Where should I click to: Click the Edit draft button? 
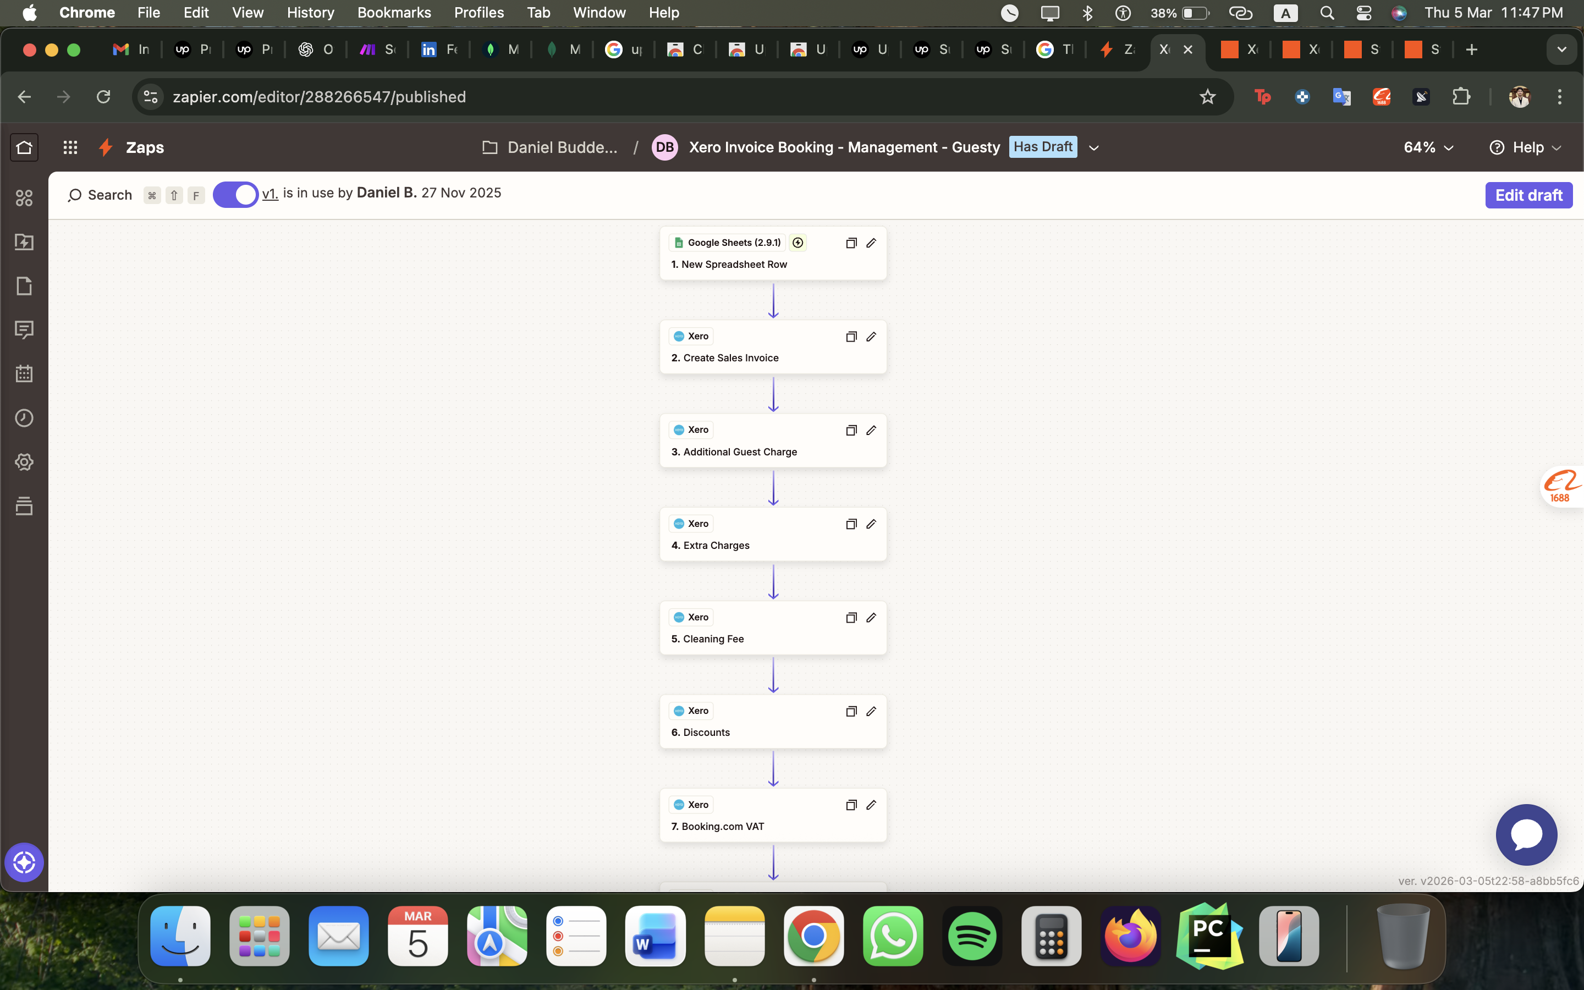(x=1528, y=194)
